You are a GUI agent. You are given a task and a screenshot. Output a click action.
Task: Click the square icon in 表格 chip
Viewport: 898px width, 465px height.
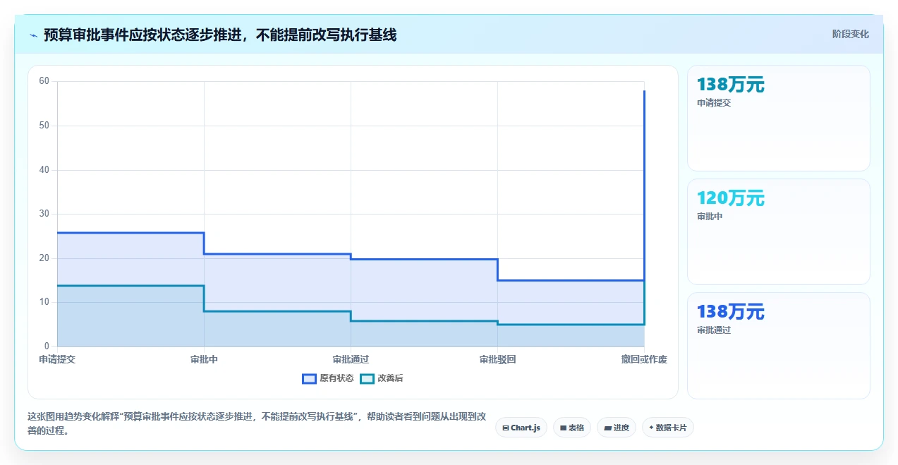click(563, 428)
